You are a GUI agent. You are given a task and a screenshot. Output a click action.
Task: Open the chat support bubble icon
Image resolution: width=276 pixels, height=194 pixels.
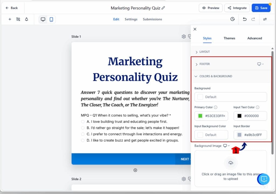click(264, 179)
